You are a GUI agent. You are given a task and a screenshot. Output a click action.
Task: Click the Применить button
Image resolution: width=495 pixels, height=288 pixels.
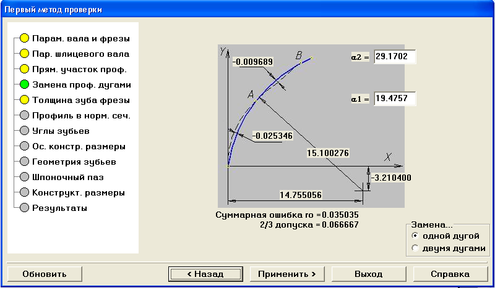pyautogui.click(x=287, y=274)
